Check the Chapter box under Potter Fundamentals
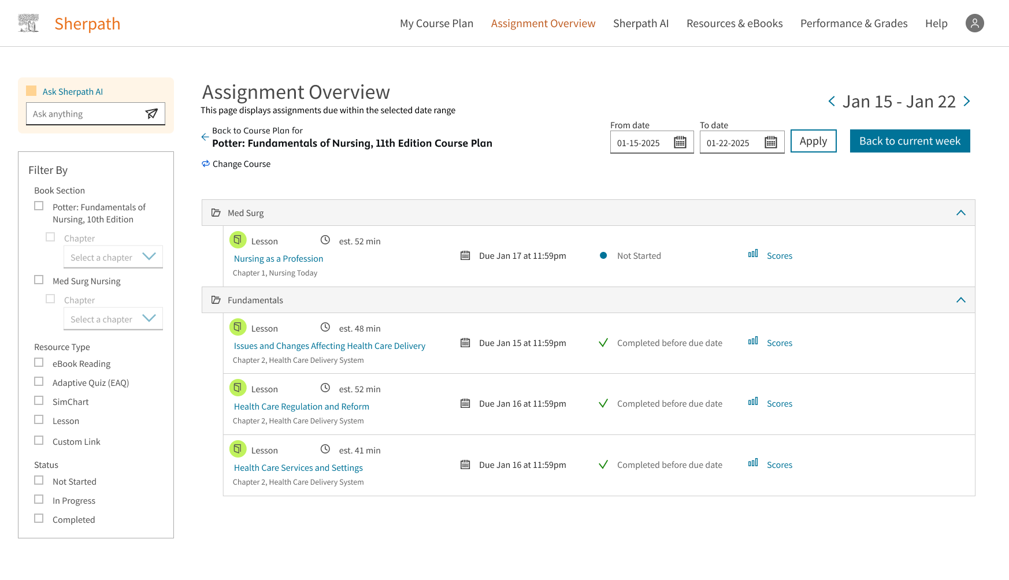 [x=50, y=237]
